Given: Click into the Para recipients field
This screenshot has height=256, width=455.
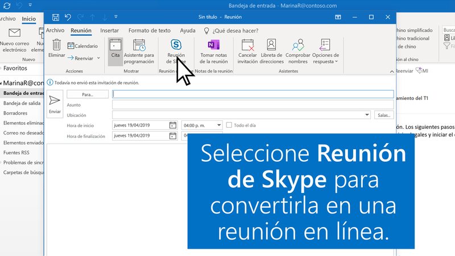Looking at the screenshot, I should (253, 94).
